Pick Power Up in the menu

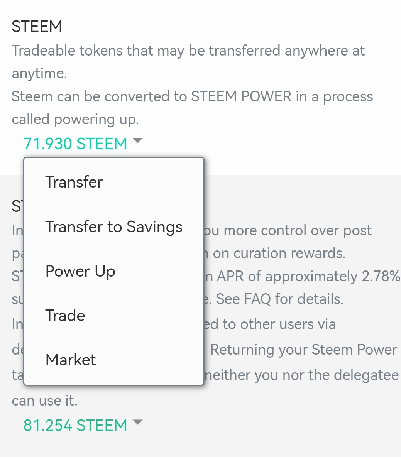point(80,272)
